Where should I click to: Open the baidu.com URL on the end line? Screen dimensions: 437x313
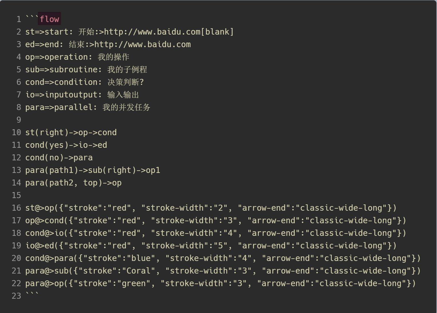[142, 44]
